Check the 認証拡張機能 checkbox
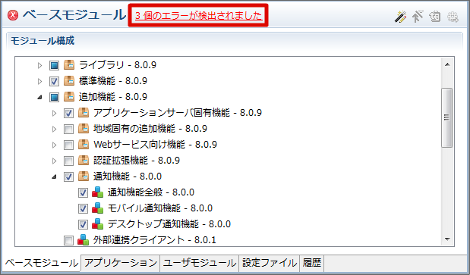470x275 pixels. (x=68, y=161)
